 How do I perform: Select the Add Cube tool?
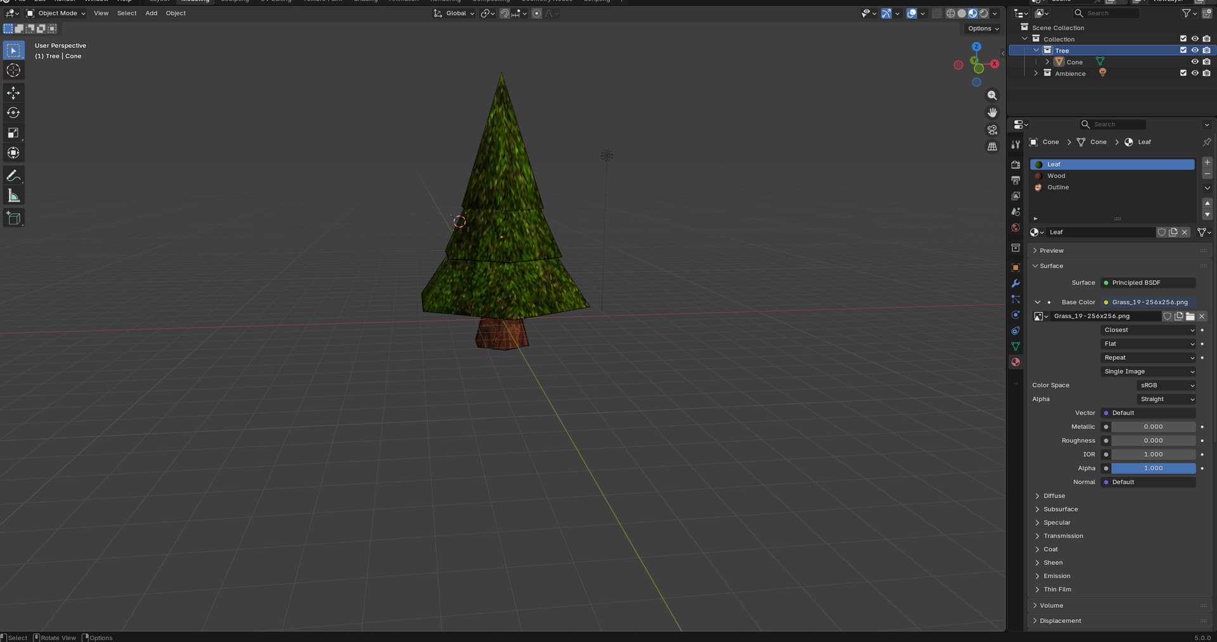tap(13, 219)
